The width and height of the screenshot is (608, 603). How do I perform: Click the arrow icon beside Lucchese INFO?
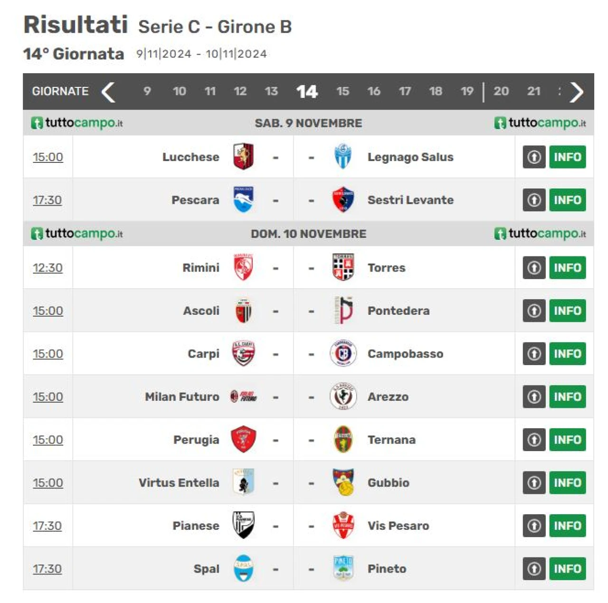pos(534,157)
